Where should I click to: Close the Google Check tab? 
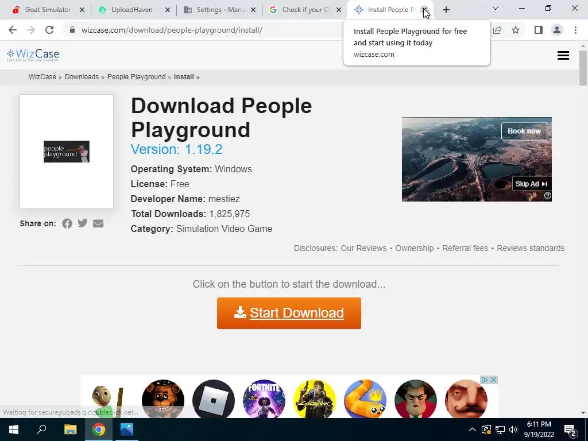[339, 10]
